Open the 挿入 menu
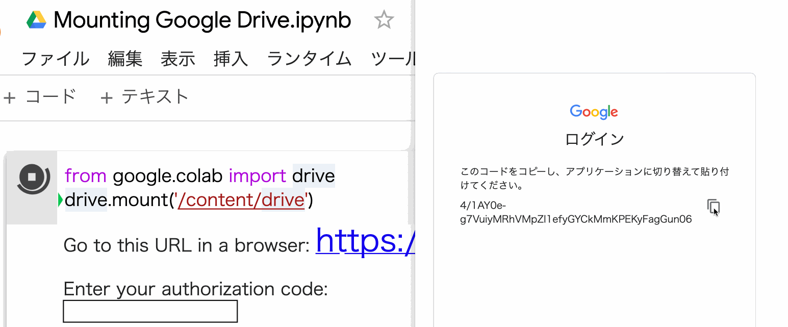This screenshot has width=788, height=327. point(231,59)
